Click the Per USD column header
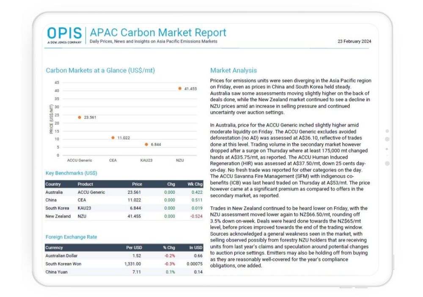 pos(134,248)
